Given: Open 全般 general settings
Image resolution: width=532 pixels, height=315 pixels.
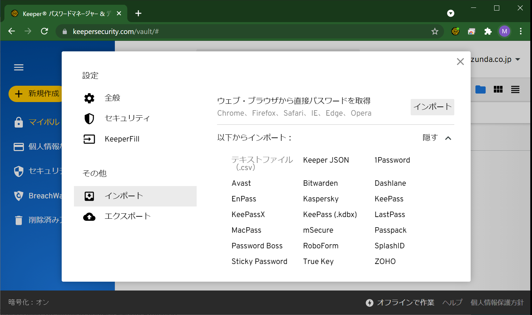Looking at the screenshot, I should click(x=112, y=98).
